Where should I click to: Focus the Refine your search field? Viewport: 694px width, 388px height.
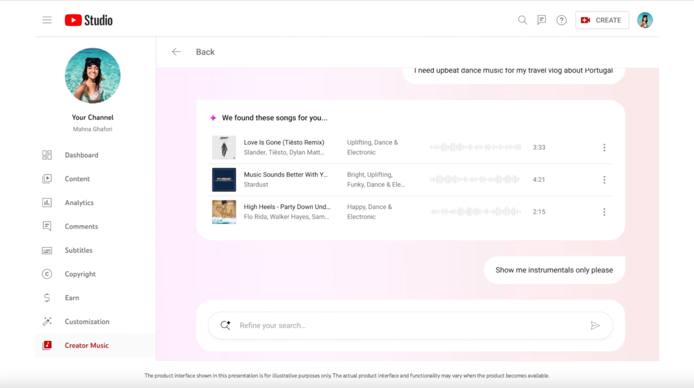pyautogui.click(x=410, y=325)
